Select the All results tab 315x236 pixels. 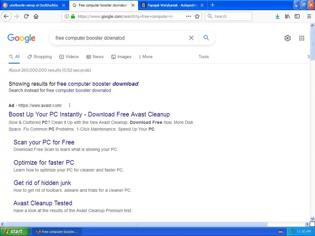pyautogui.click(x=14, y=57)
